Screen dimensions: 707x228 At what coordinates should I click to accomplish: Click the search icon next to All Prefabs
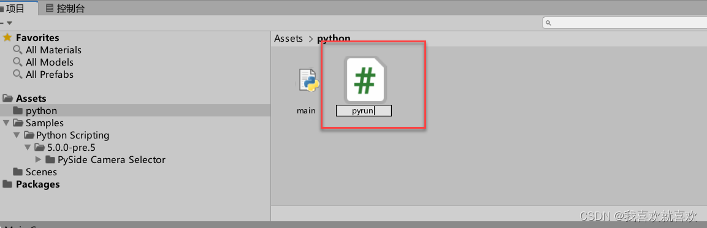(x=18, y=74)
